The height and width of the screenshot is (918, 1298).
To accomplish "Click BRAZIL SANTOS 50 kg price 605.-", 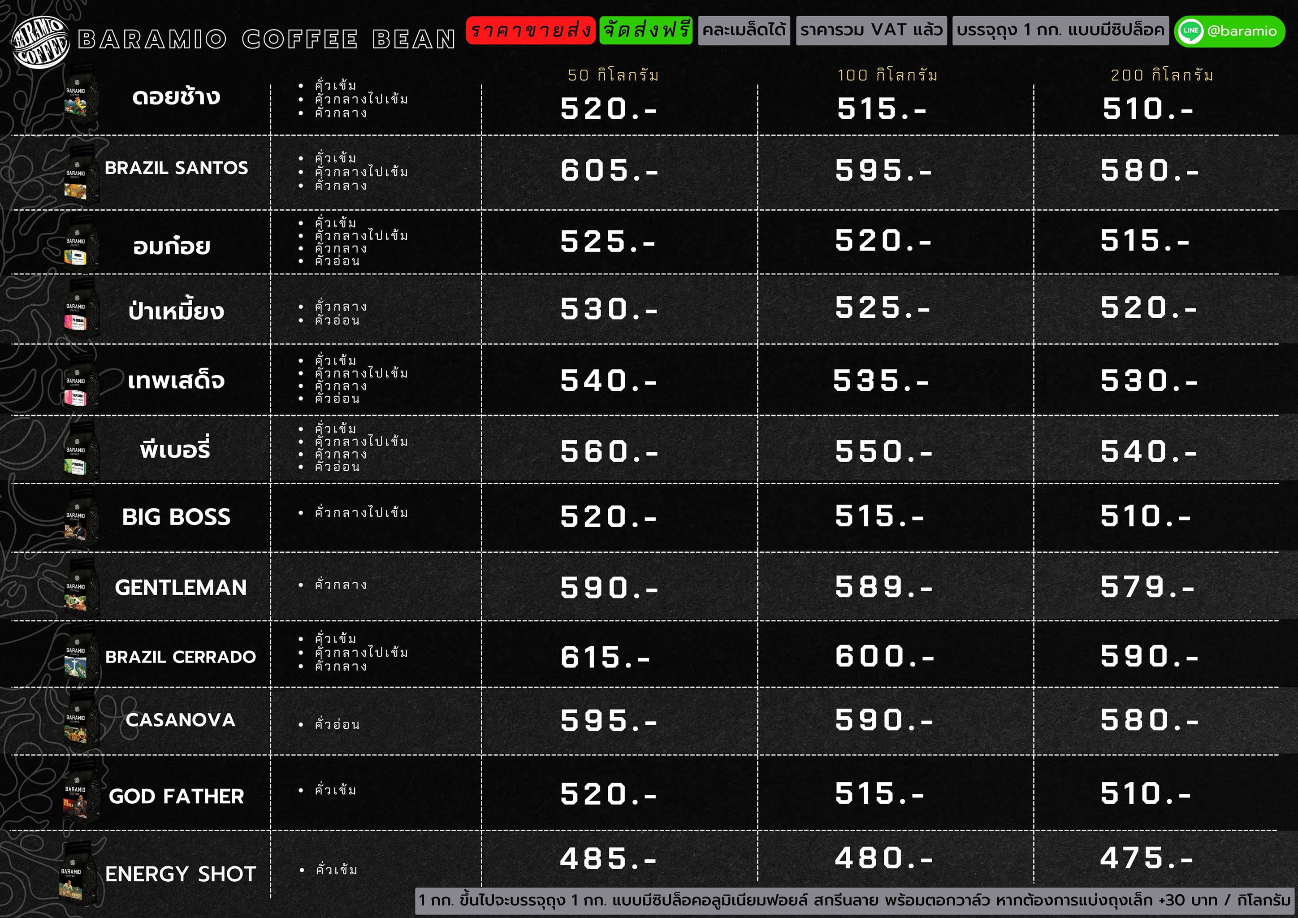I will pyautogui.click(x=610, y=170).
